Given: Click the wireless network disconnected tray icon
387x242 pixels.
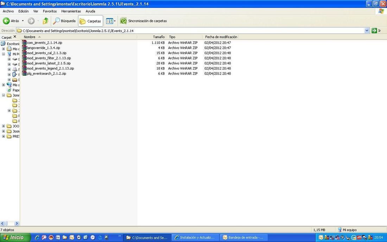Looking at the screenshot, I should pyautogui.click(x=332, y=237).
